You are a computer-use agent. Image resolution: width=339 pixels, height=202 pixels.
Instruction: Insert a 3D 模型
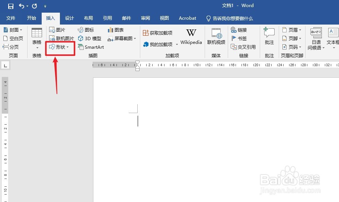pyautogui.click(x=90, y=38)
